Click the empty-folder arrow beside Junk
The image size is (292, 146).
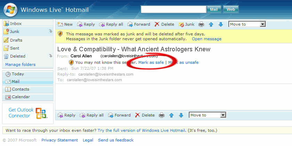pyautogui.click(x=50, y=31)
